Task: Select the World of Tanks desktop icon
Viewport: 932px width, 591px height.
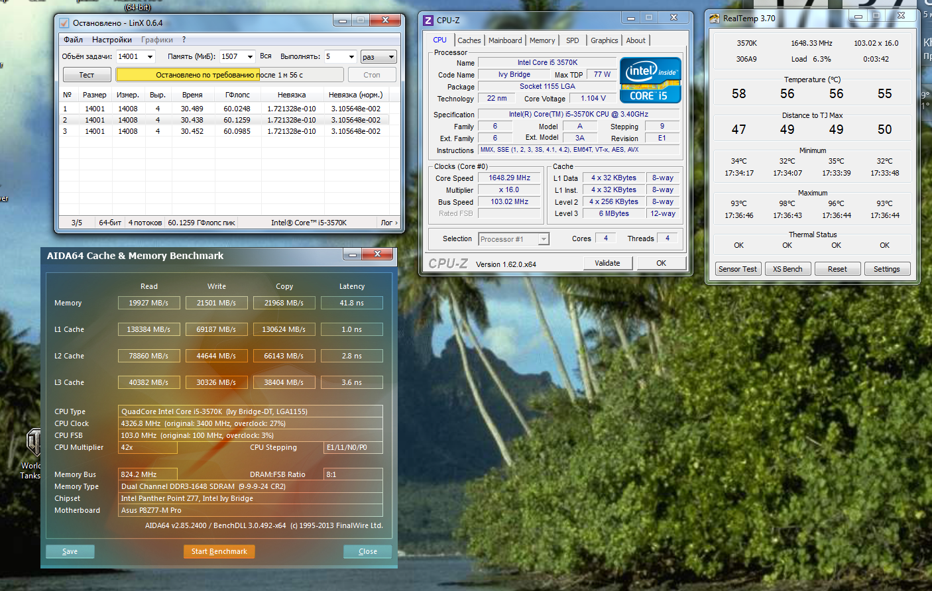Action: [30, 454]
